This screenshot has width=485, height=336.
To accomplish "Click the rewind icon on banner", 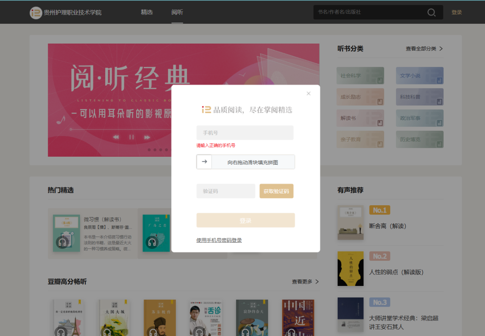I will click(x=116, y=137).
